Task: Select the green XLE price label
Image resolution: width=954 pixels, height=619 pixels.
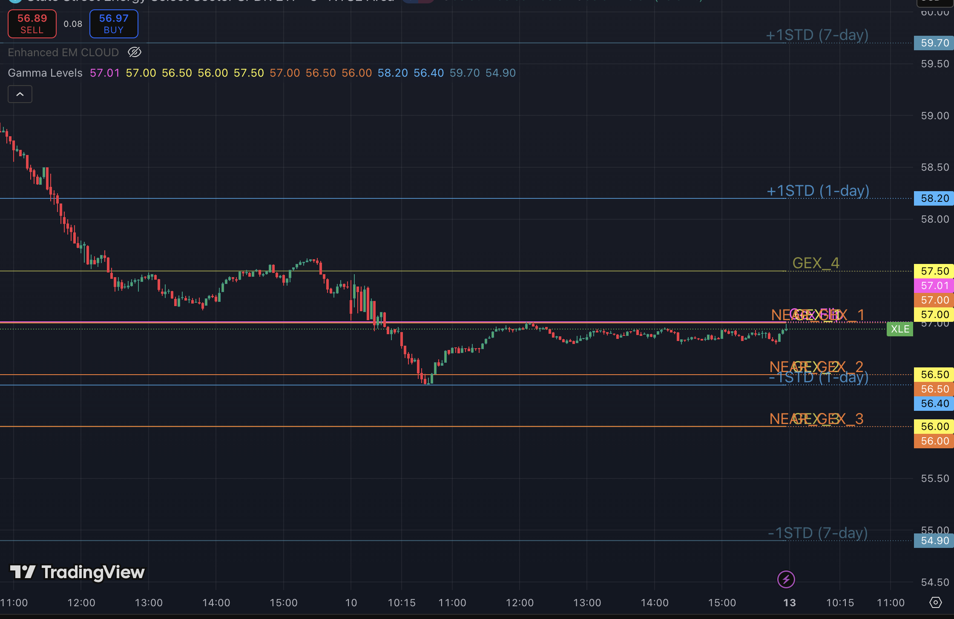Action: click(x=899, y=329)
